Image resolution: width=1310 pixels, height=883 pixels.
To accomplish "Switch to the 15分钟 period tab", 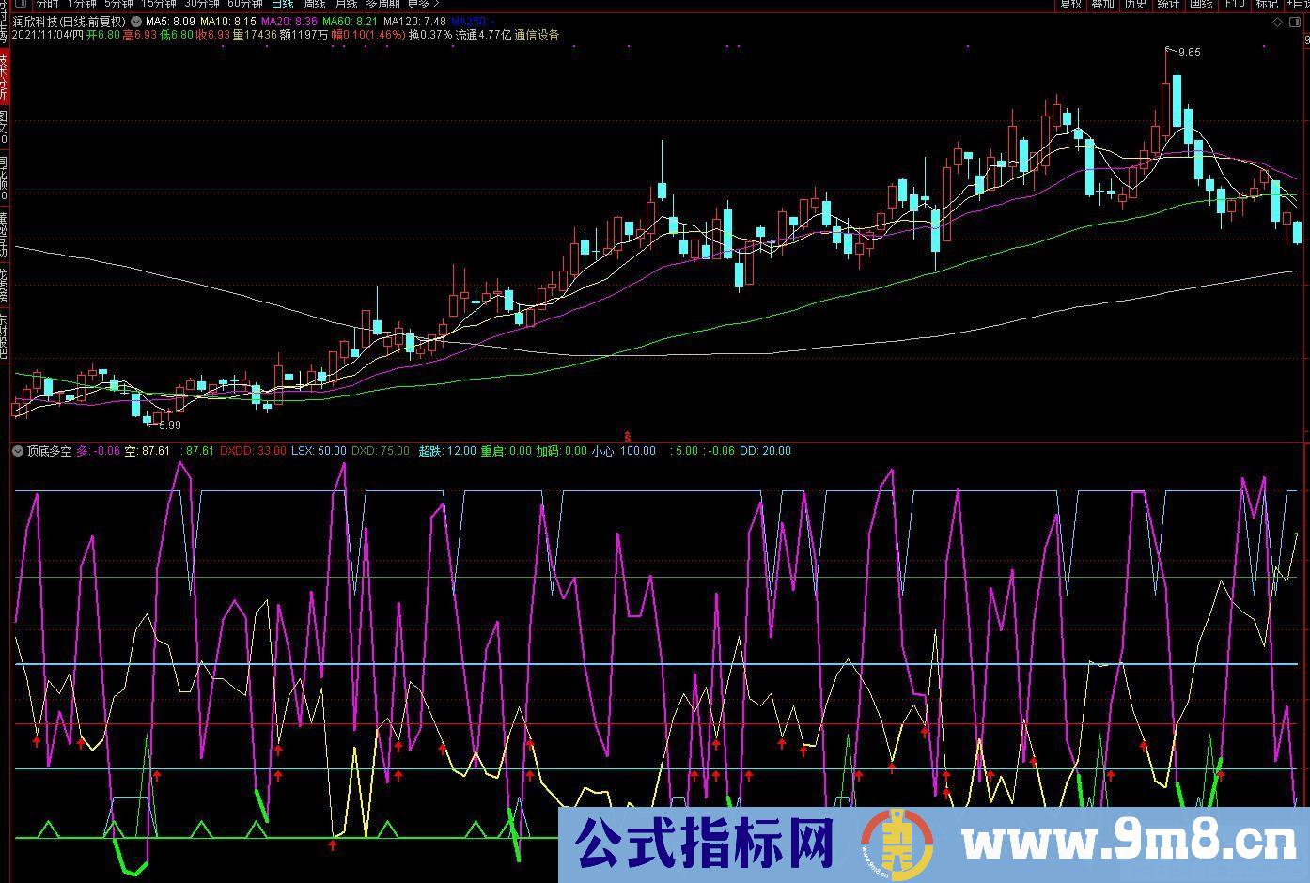I will pos(158,4).
